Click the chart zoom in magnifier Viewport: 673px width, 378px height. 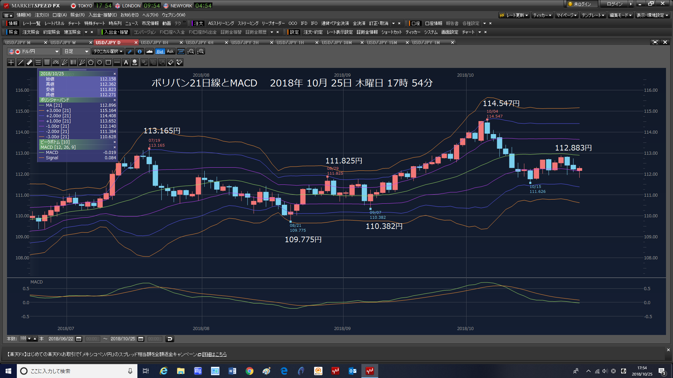click(x=201, y=51)
